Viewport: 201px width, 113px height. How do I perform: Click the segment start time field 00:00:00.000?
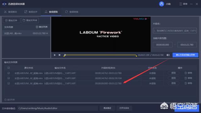coord(163,45)
